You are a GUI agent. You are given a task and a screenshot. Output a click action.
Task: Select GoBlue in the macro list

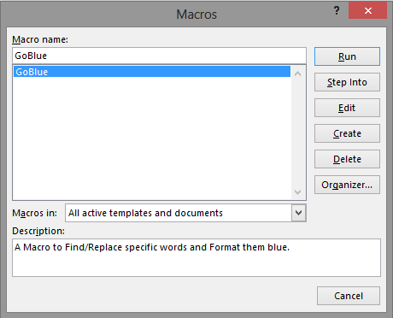(x=152, y=72)
